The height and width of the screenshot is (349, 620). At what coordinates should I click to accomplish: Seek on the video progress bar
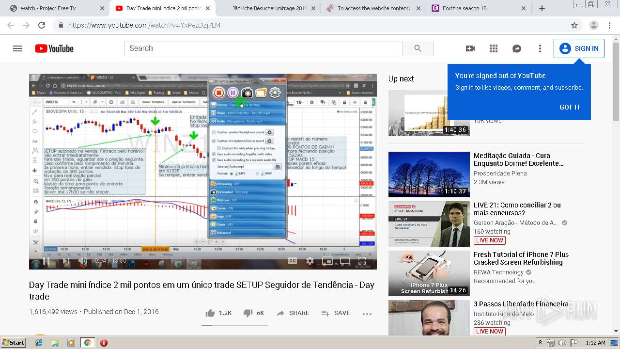point(203,252)
